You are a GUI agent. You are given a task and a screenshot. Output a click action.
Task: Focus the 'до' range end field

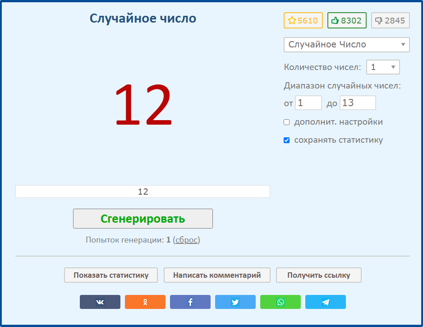click(358, 103)
